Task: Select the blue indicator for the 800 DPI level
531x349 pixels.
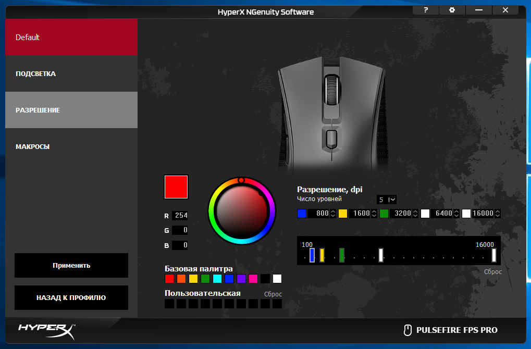Action: [301, 213]
